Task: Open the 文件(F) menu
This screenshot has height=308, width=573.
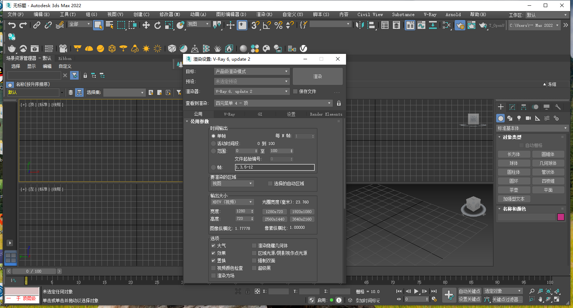Action: (x=15, y=15)
